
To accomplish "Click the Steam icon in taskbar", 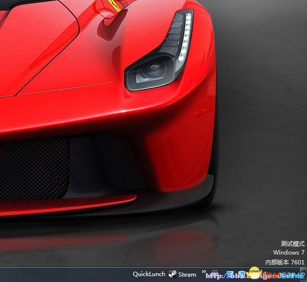I will pyautogui.click(x=173, y=274).
